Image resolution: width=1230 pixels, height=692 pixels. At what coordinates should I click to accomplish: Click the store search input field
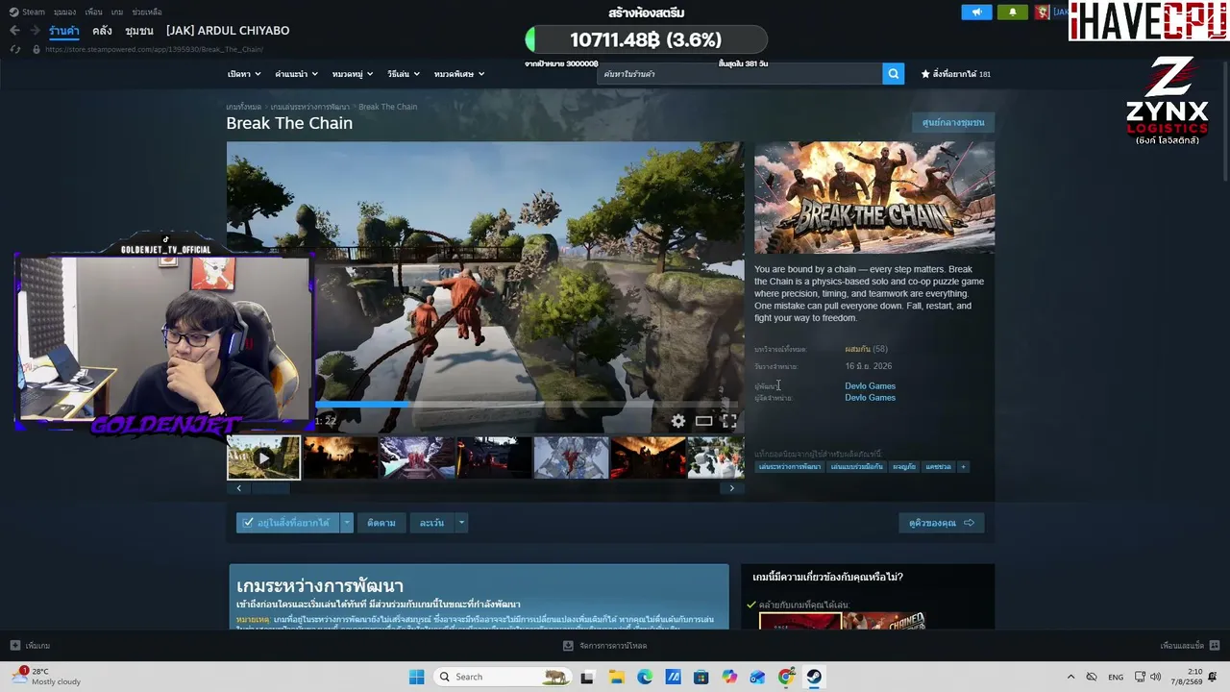coord(740,74)
